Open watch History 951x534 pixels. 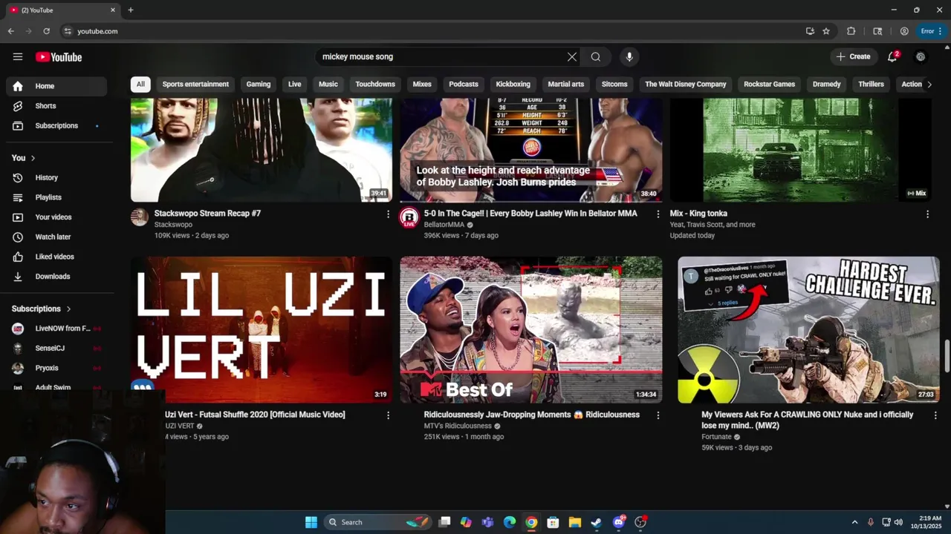(56, 178)
